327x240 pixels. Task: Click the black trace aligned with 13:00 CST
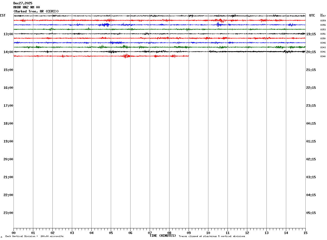pyautogui.click(x=159, y=34)
